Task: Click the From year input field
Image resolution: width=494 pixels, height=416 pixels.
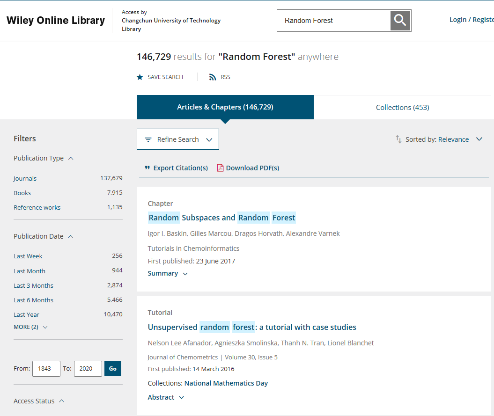Action: click(x=46, y=369)
